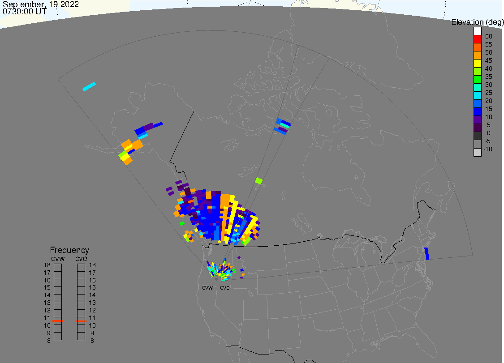Click the top cell of the cvw frequency bar
This screenshot has height=363, width=504.
click(58, 268)
